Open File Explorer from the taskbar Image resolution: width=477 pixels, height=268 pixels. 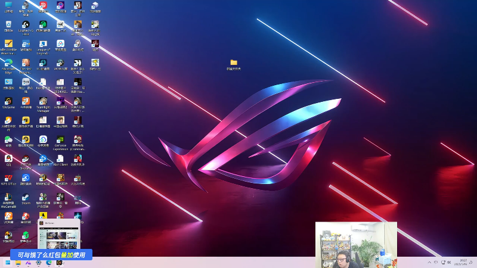coord(18,263)
